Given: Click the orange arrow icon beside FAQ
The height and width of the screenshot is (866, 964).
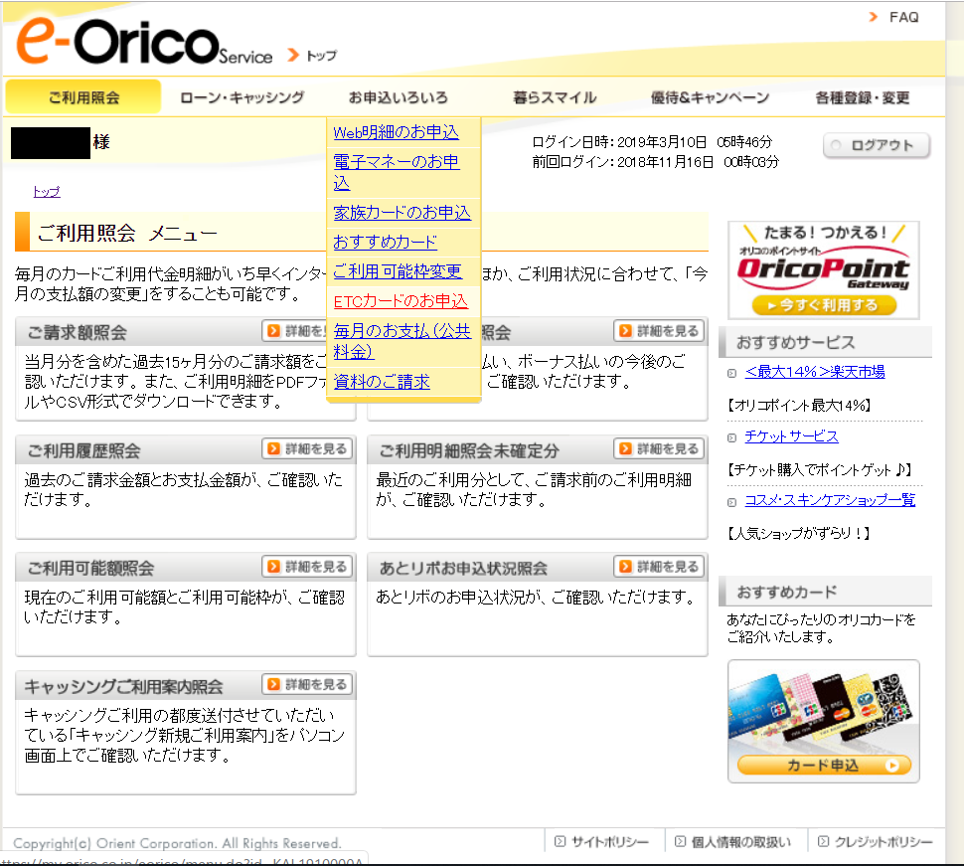Looking at the screenshot, I should (873, 17).
